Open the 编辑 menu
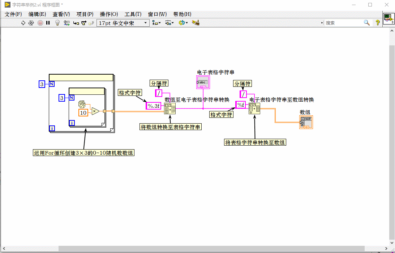Viewport: 395px width, 253px height. tap(36, 14)
